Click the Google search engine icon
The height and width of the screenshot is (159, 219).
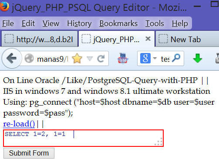click(145, 58)
